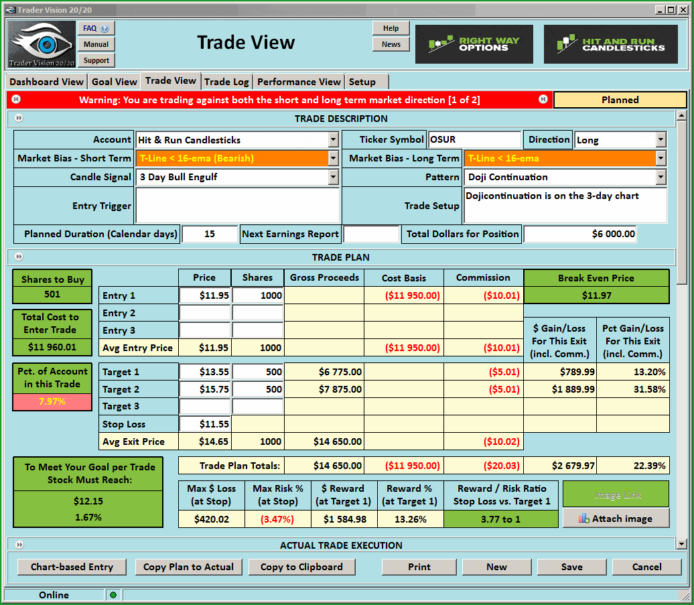This screenshot has height=605, width=694.
Task: Save the trade
Action: click(571, 567)
